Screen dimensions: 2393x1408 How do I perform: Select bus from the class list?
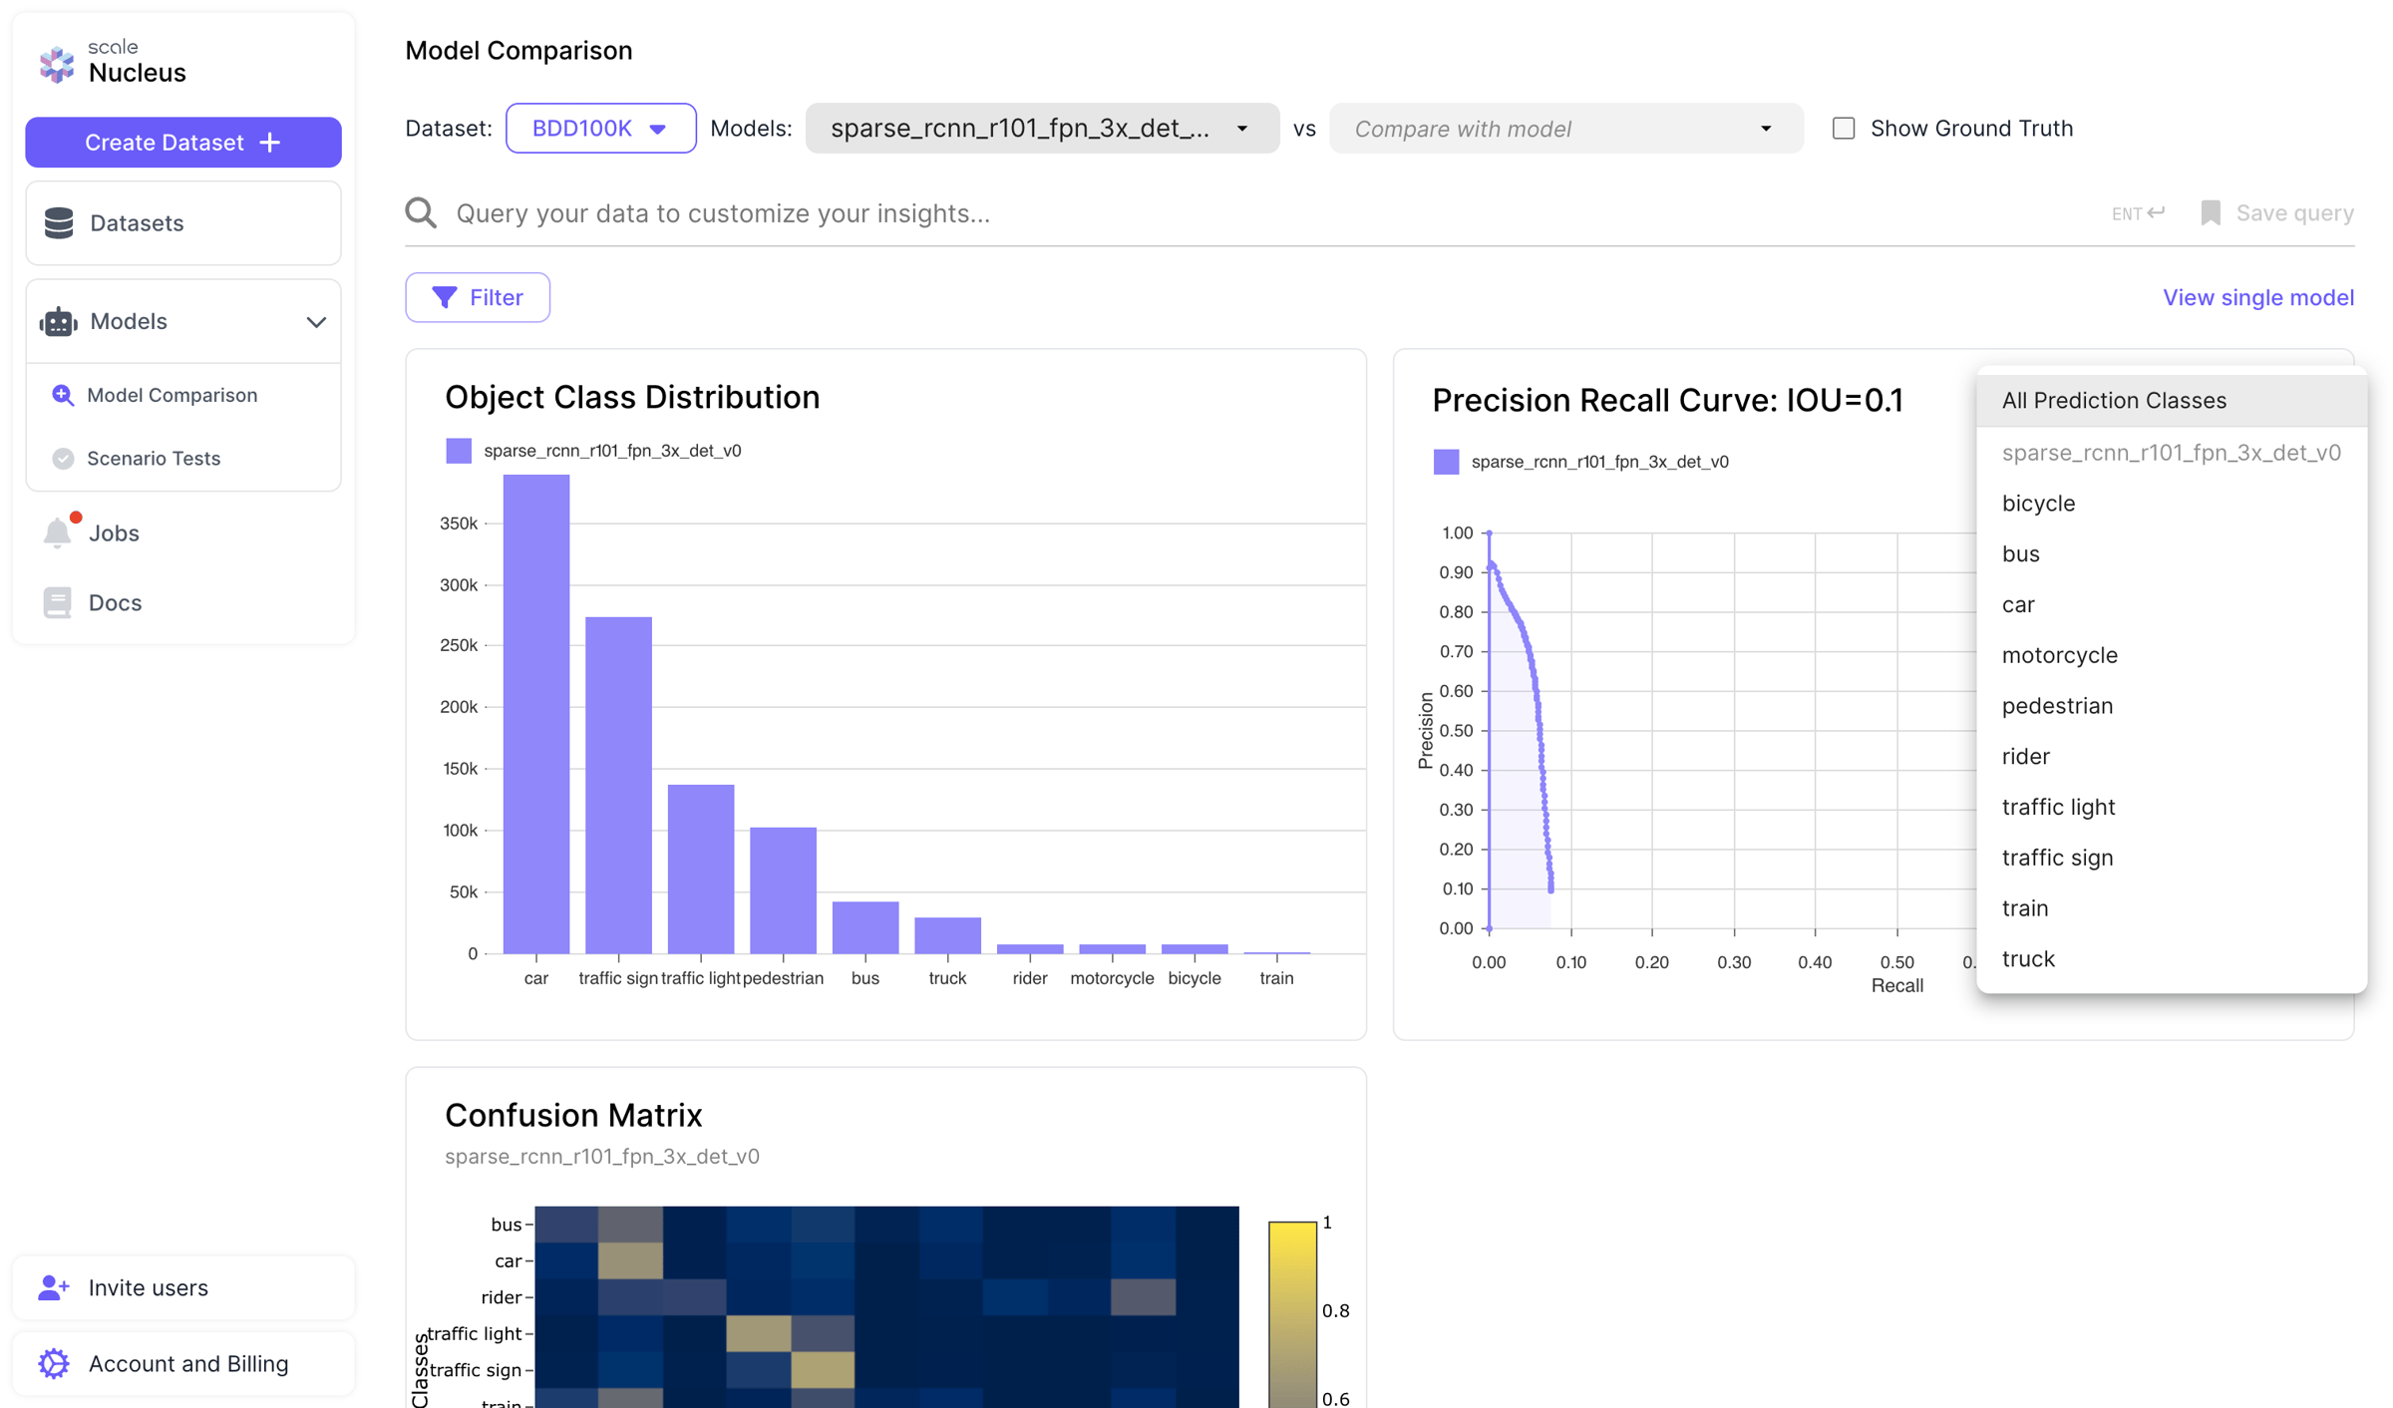pos(2172,553)
